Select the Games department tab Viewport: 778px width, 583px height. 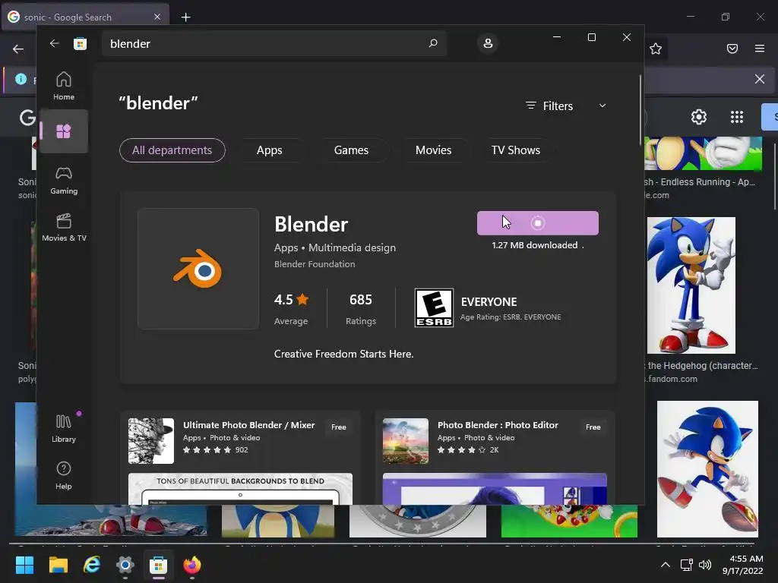point(351,150)
